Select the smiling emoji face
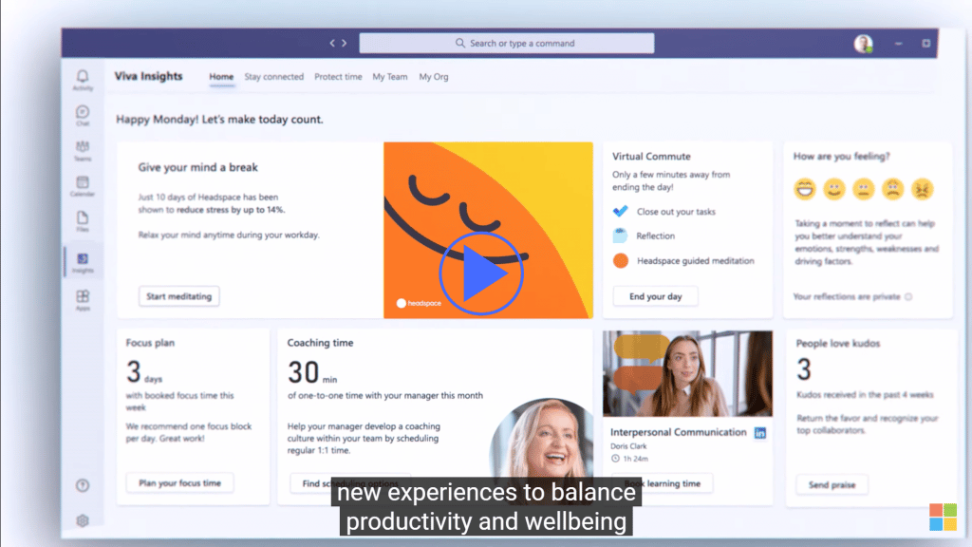The width and height of the screenshot is (972, 547). pos(833,189)
